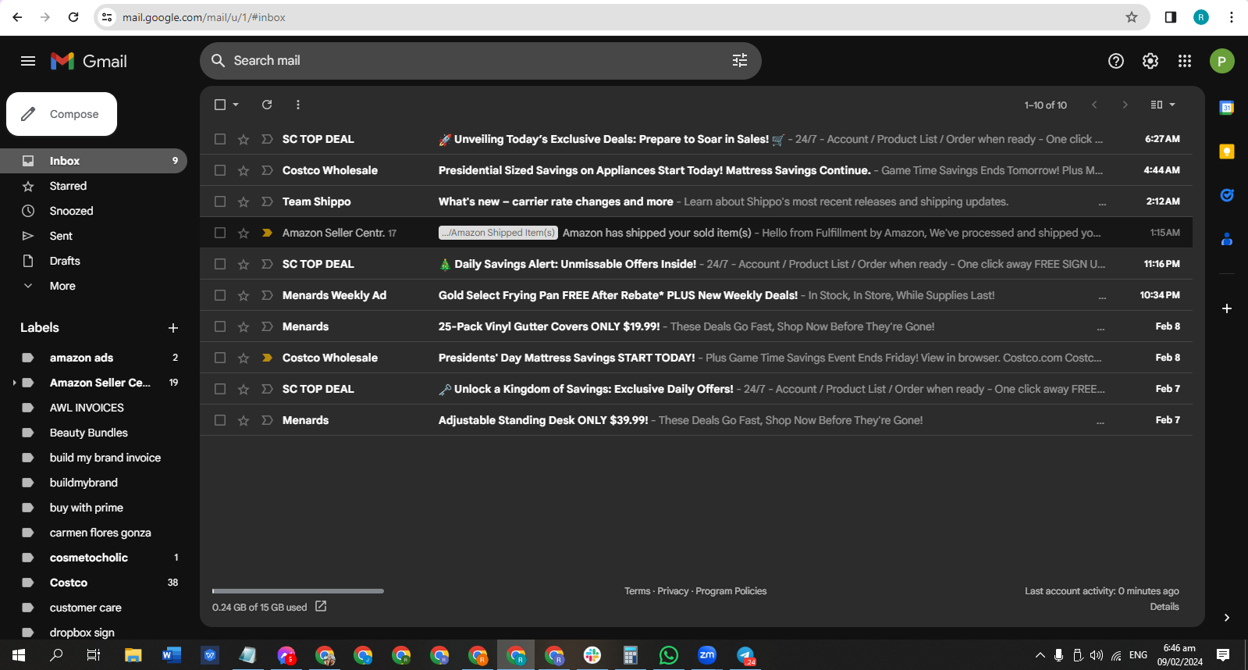Open Gmail Support help icon
The height and width of the screenshot is (670, 1248).
(1116, 61)
